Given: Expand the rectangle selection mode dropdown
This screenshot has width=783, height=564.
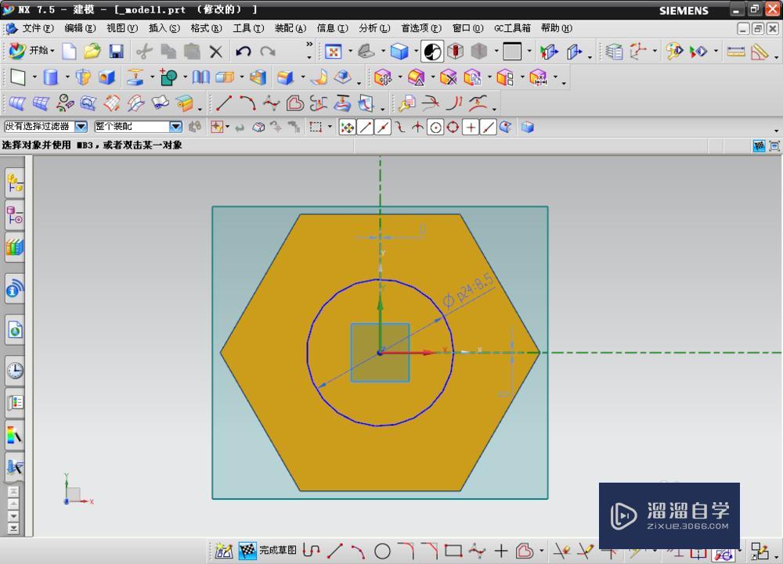Looking at the screenshot, I should [x=330, y=128].
